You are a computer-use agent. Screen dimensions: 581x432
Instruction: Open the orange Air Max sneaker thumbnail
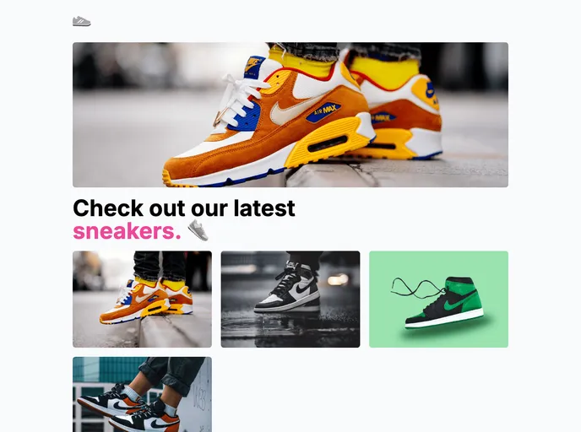pyautogui.click(x=142, y=299)
